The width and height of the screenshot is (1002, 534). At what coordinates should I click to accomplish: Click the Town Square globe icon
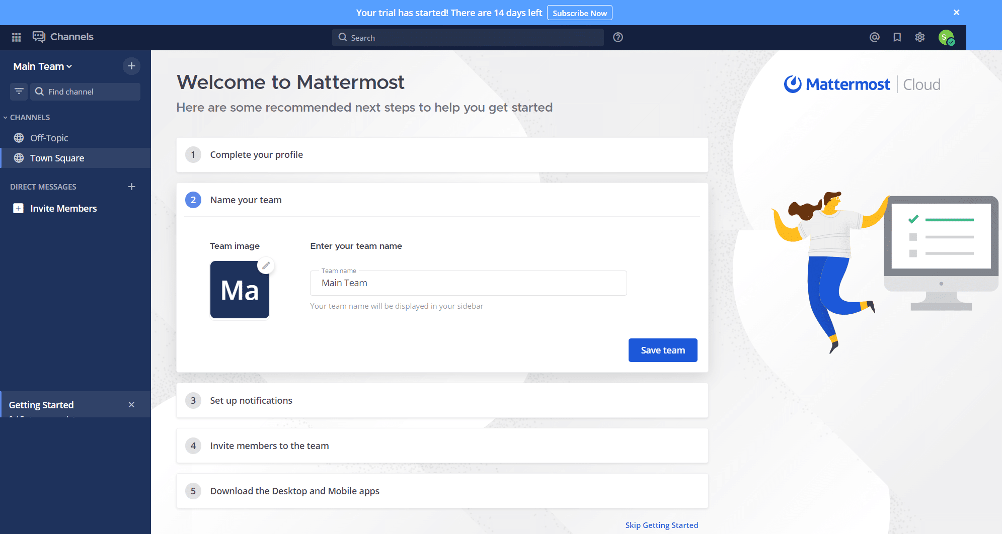click(19, 158)
